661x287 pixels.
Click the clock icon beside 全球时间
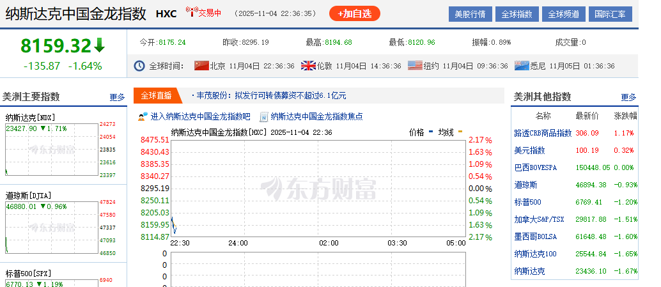140,66
